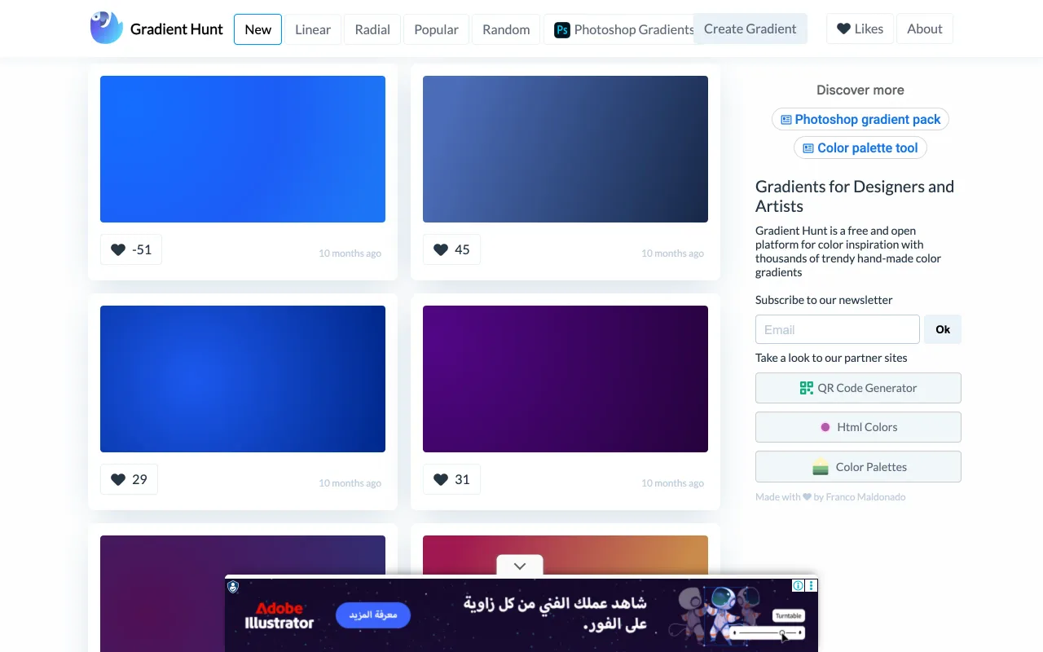Click the Gradient Hunt logo icon
Image resolution: width=1043 pixels, height=652 pixels.
point(107,28)
